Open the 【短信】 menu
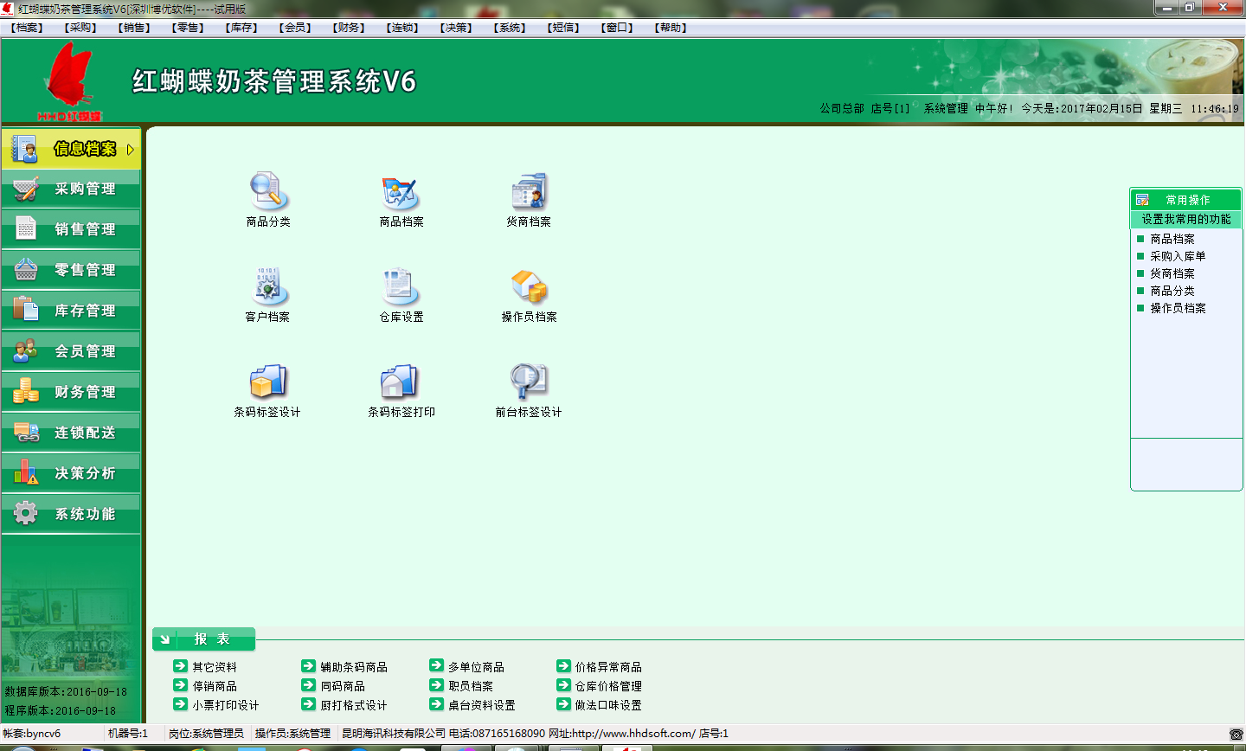Image resolution: width=1246 pixels, height=751 pixels. click(564, 28)
